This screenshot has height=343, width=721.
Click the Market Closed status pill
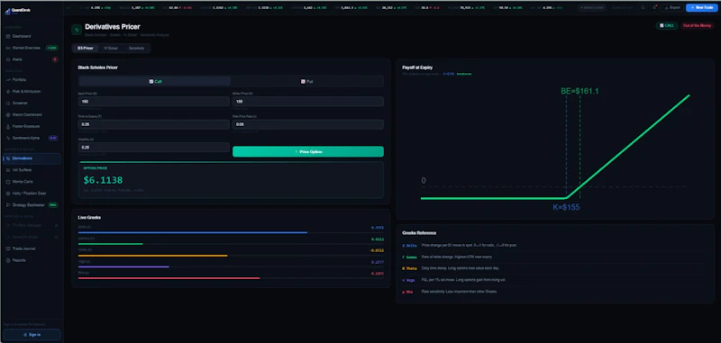click(x=592, y=7)
